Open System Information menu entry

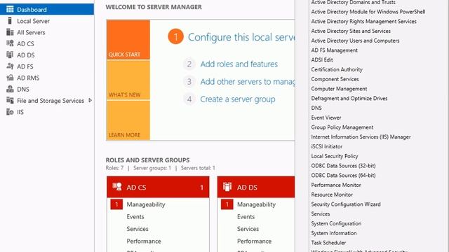click(334, 233)
